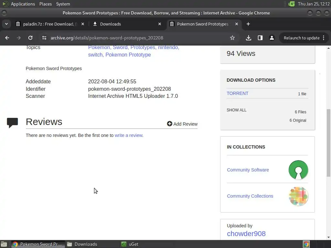Open the Sword topic link

[121, 47]
